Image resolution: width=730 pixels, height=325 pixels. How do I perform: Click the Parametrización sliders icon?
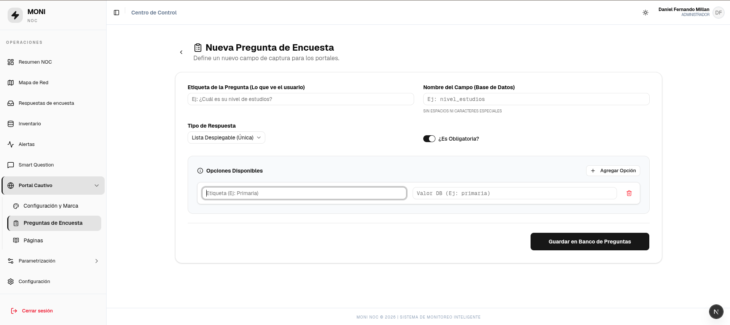(x=11, y=261)
